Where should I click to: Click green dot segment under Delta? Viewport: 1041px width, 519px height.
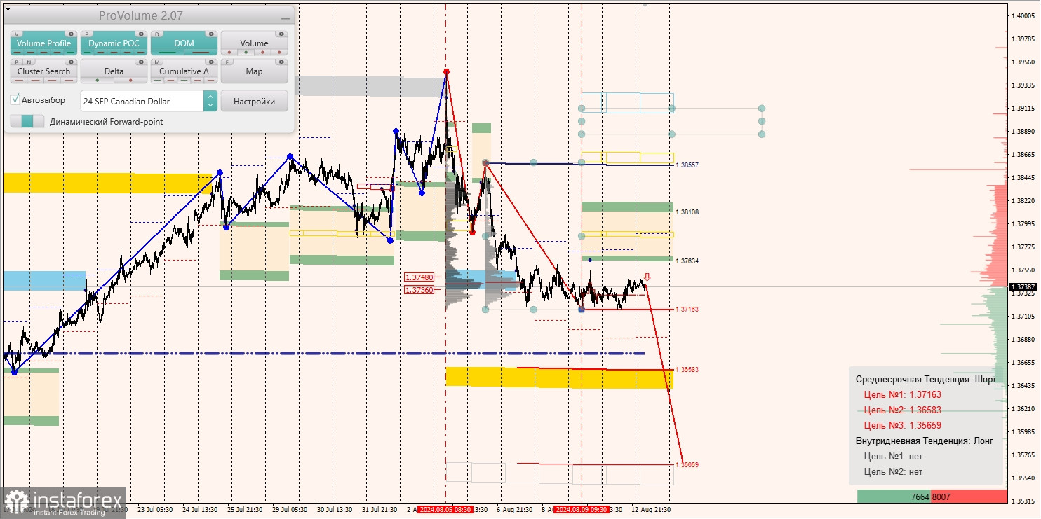tap(98, 80)
